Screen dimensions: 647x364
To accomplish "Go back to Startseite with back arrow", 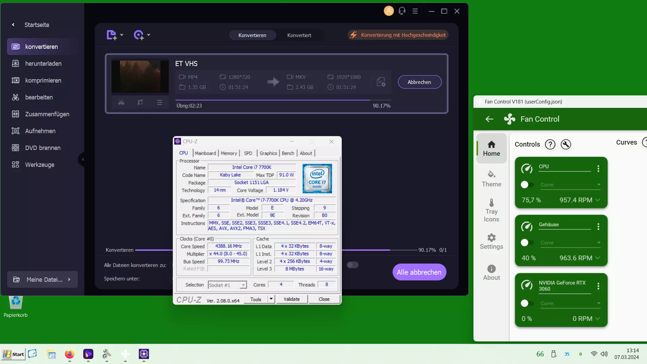I will [13, 25].
